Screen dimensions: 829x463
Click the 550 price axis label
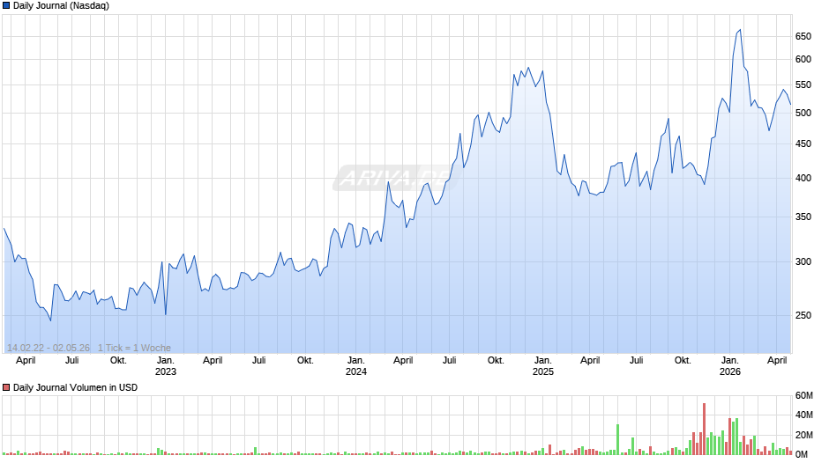click(803, 85)
